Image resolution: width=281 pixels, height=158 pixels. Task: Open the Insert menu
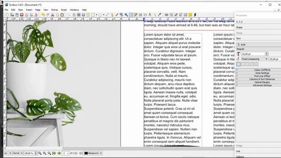tap(29, 10)
